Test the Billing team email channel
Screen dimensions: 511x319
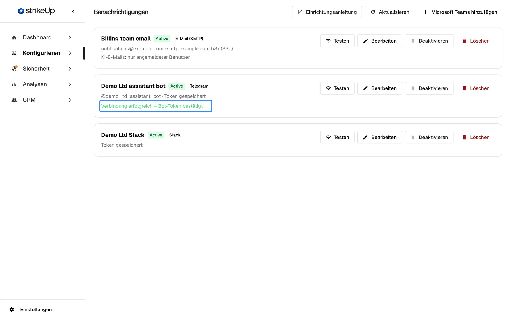337,41
